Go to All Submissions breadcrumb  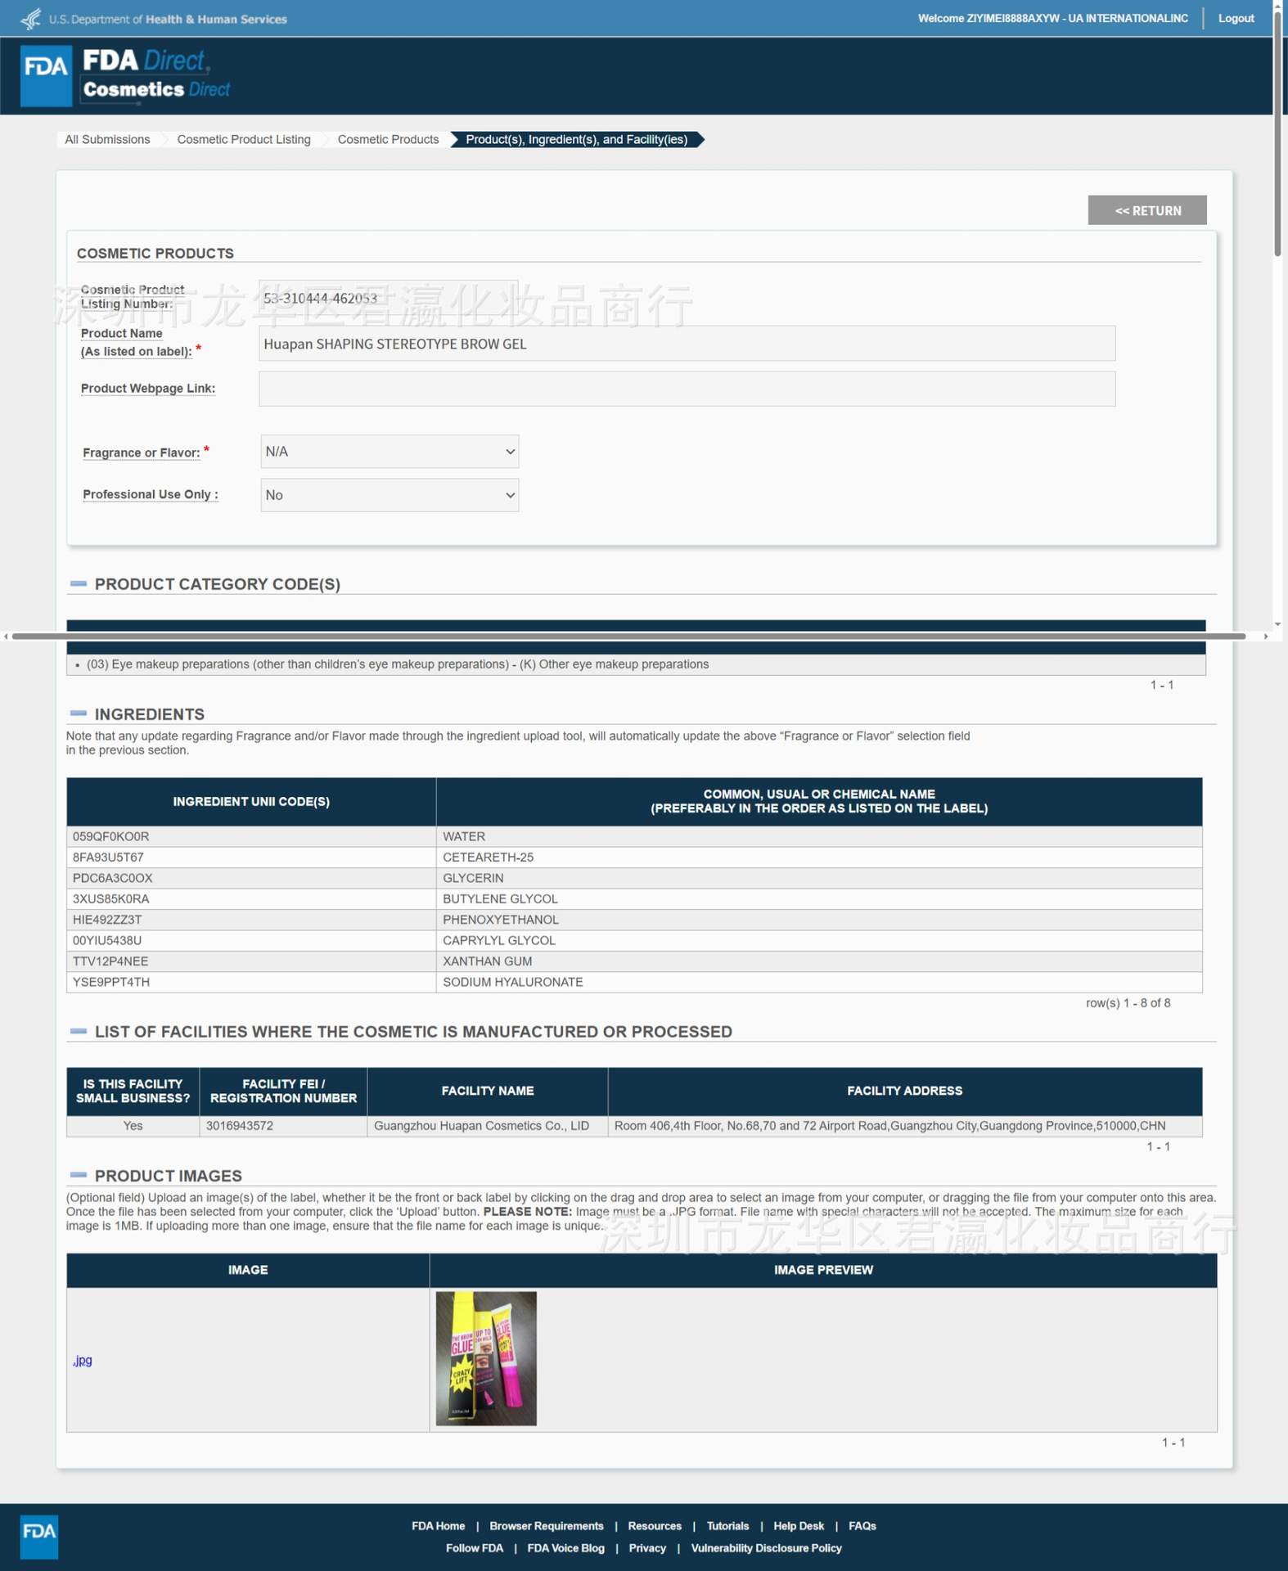(107, 139)
